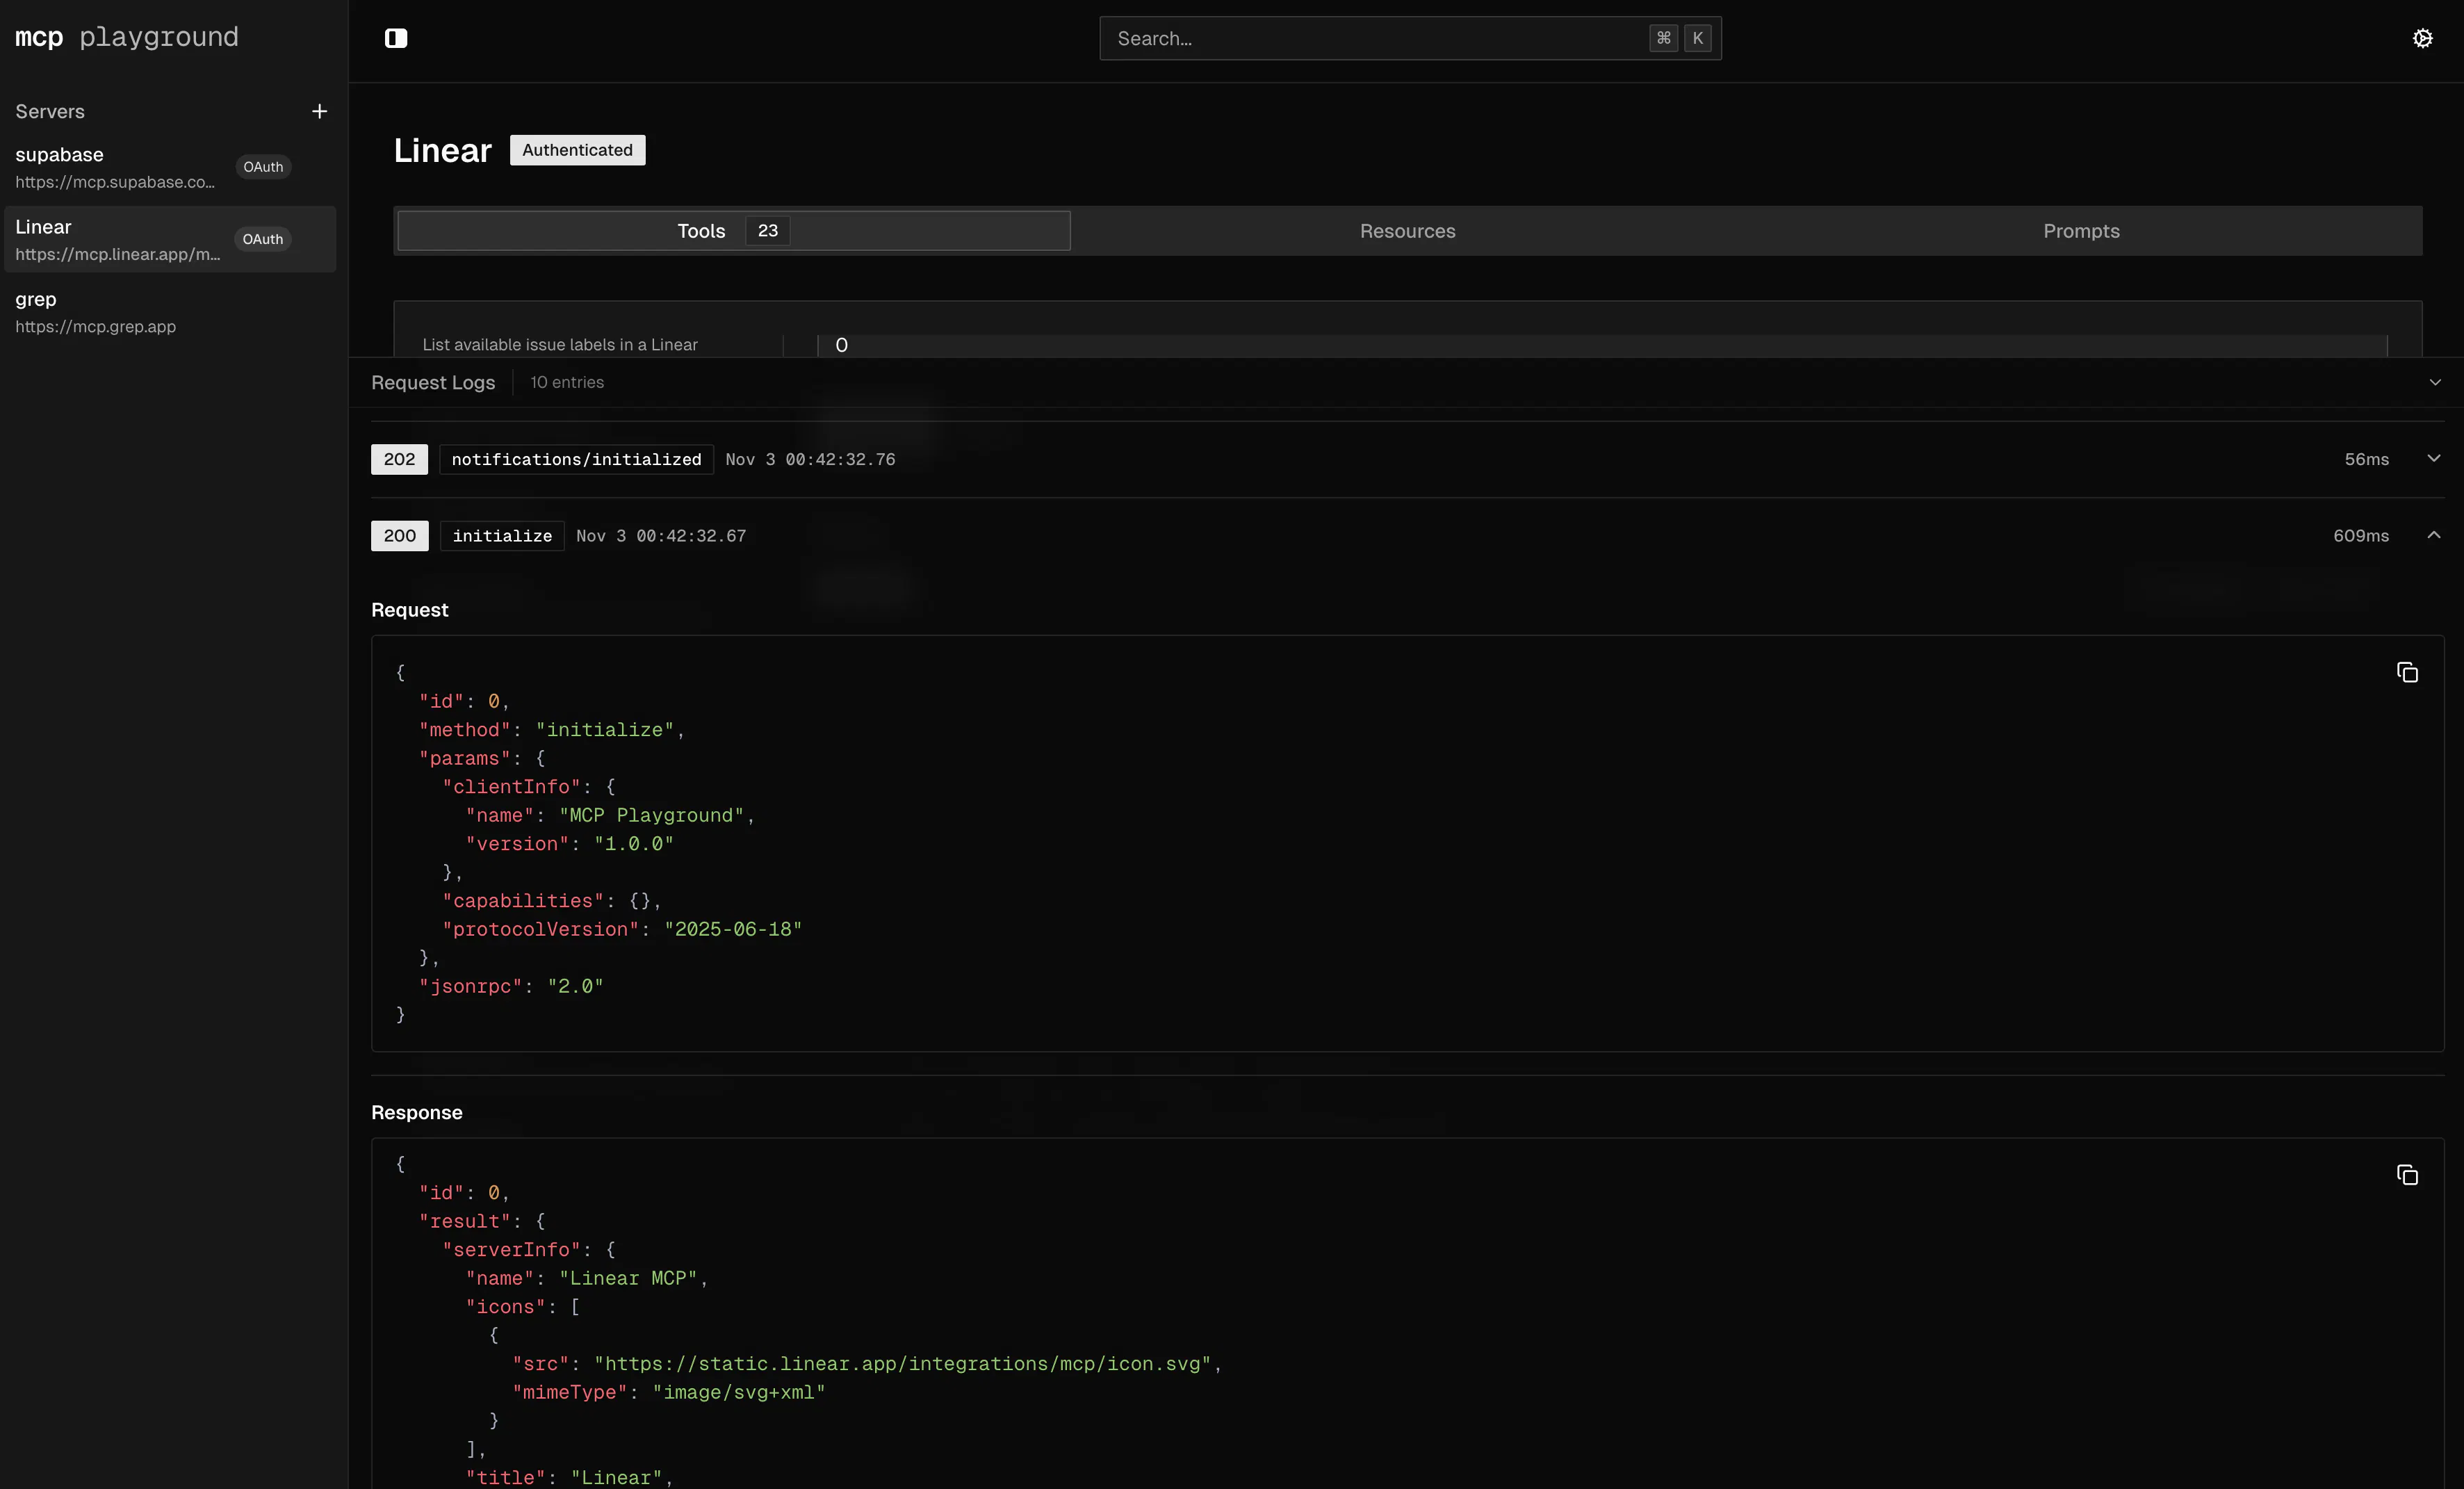
Task: Click the Servers sidebar heading
Action: 50,111
